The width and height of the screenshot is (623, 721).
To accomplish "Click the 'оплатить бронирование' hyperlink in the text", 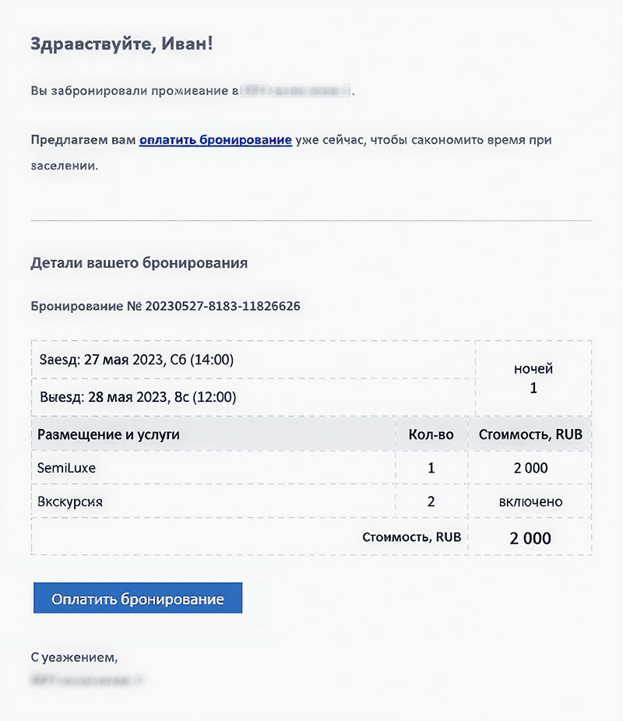I will click(x=216, y=139).
